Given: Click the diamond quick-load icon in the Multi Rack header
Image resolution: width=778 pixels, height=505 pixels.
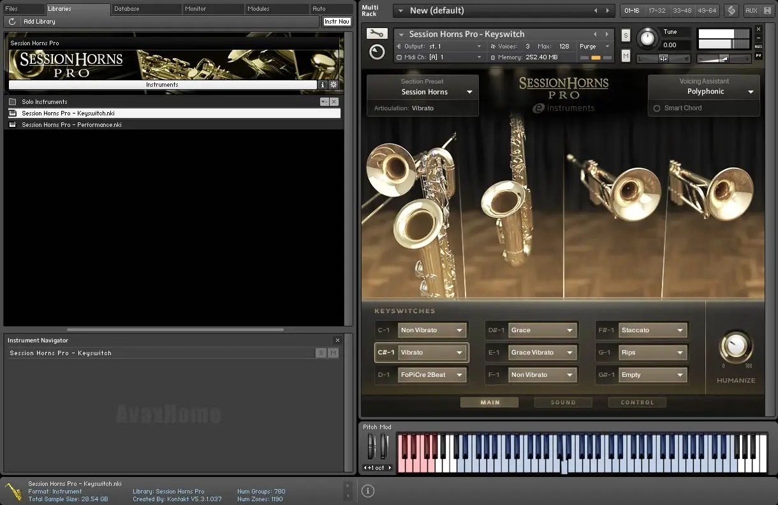Looking at the screenshot, I should click(731, 10).
